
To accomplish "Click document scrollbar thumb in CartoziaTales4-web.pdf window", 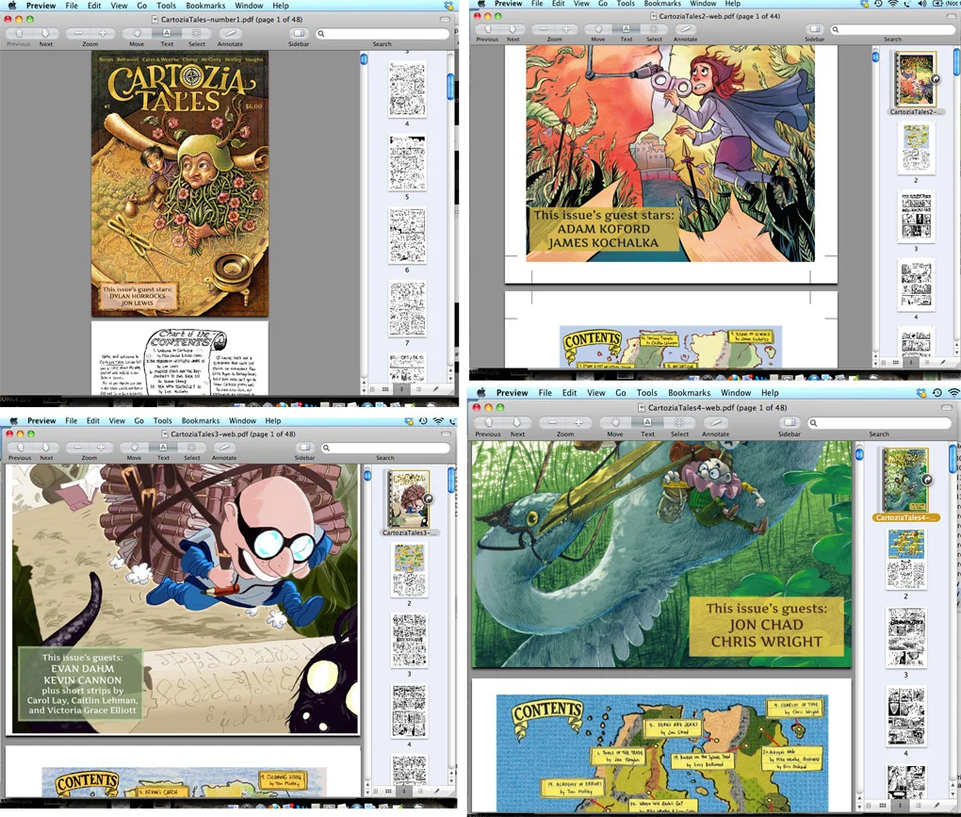I will (x=859, y=454).
